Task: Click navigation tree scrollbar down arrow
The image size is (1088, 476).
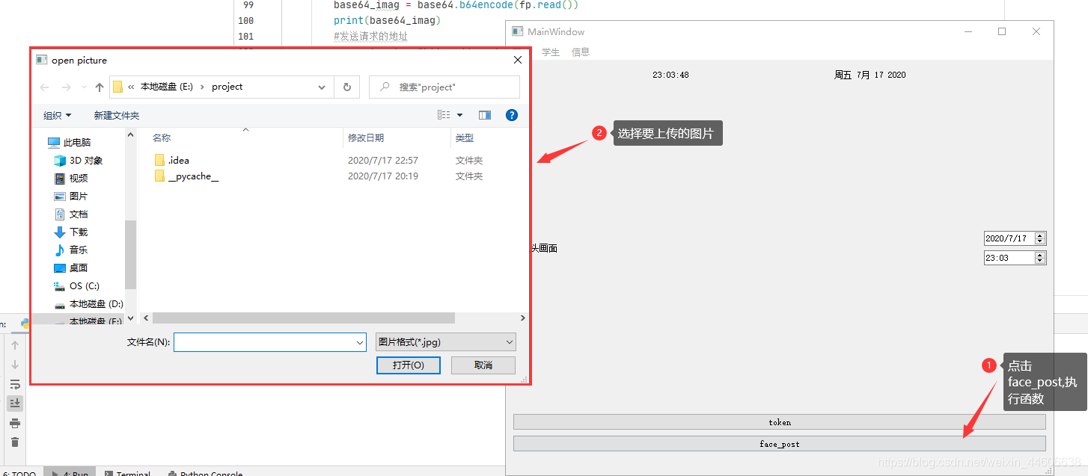Action: coord(131,318)
